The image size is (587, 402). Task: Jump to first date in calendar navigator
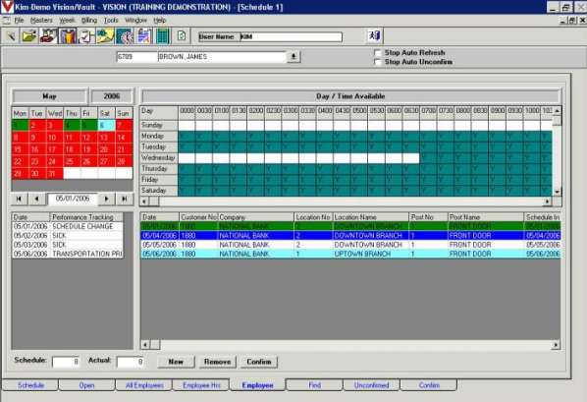pyautogui.click(x=19, y=199)
